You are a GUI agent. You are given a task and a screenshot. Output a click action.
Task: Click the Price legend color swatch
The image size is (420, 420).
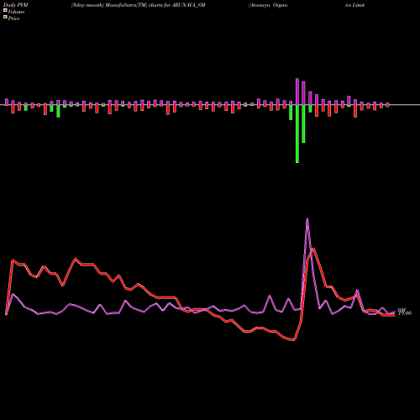click(x=5, y=18)
